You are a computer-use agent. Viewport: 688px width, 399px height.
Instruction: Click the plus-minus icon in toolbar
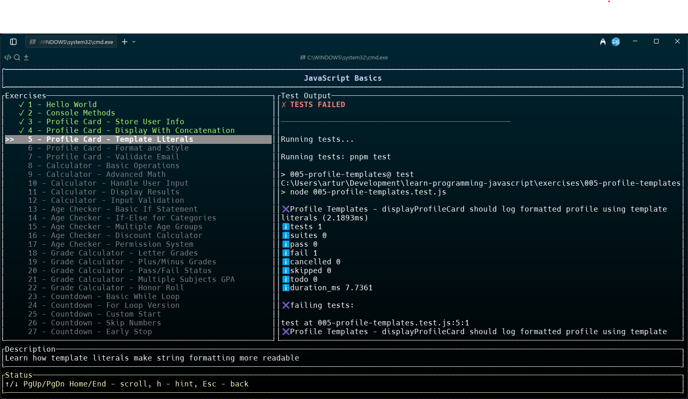pos(26,57)
